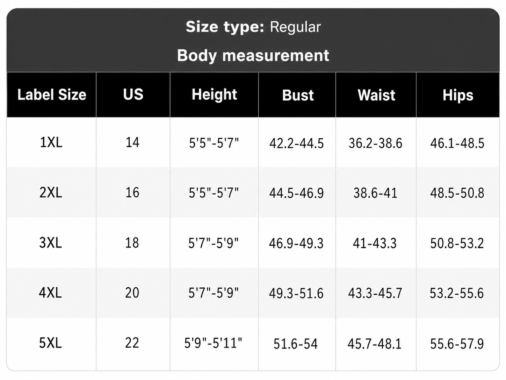506x380 pixels.
Task: Click the 1XL label size cell
Action: [51, 142]
